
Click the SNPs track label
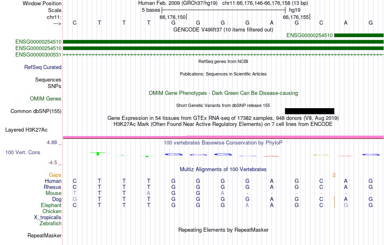(55, 86)
